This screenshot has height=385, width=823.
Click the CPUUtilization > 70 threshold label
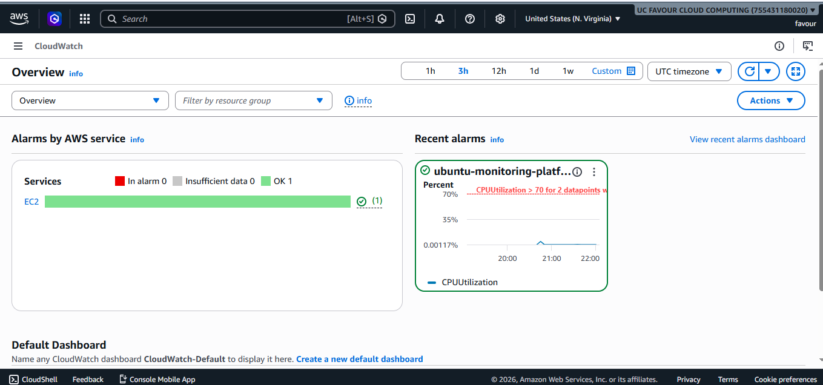pyautogui.click(x=541, y=190)
